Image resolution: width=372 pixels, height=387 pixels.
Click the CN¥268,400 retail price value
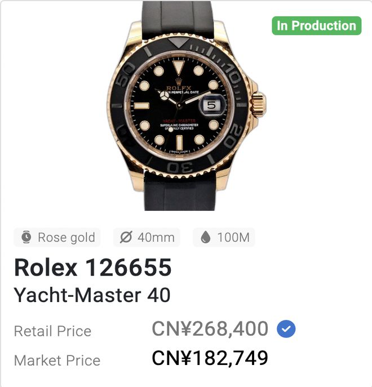pos(210,330)
